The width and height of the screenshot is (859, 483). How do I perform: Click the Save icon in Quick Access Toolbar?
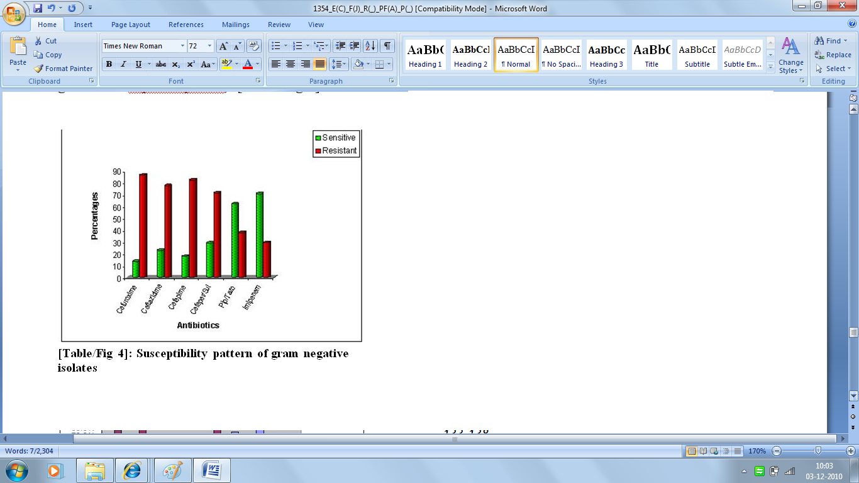(38, 8)
